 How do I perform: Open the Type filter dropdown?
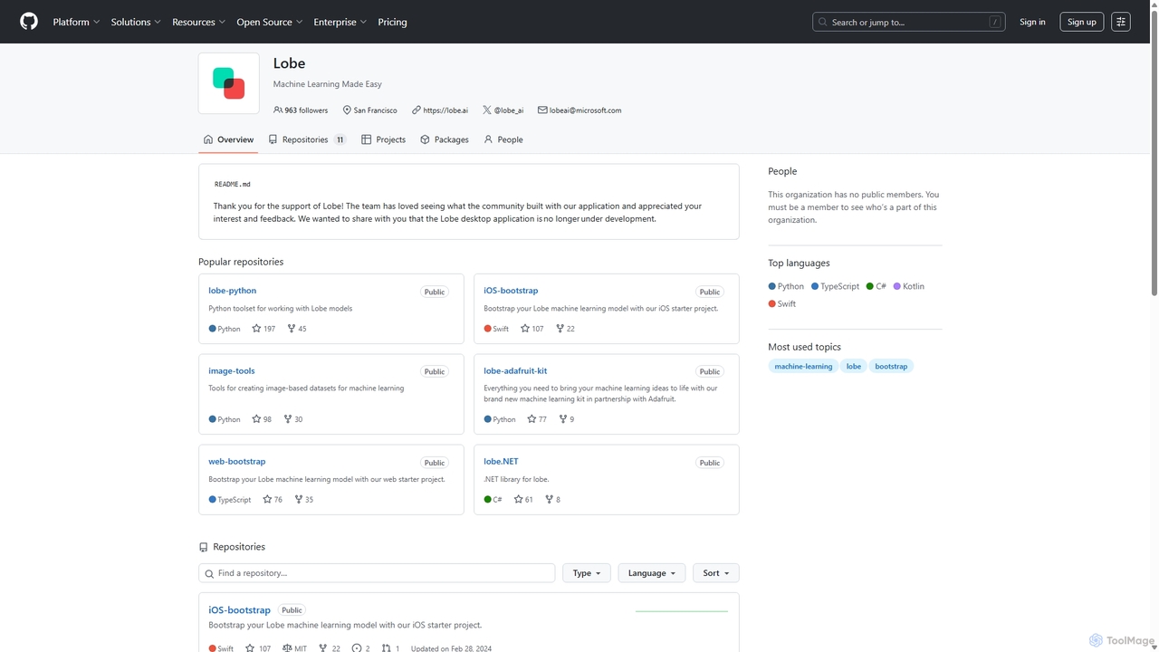point(587,573)
